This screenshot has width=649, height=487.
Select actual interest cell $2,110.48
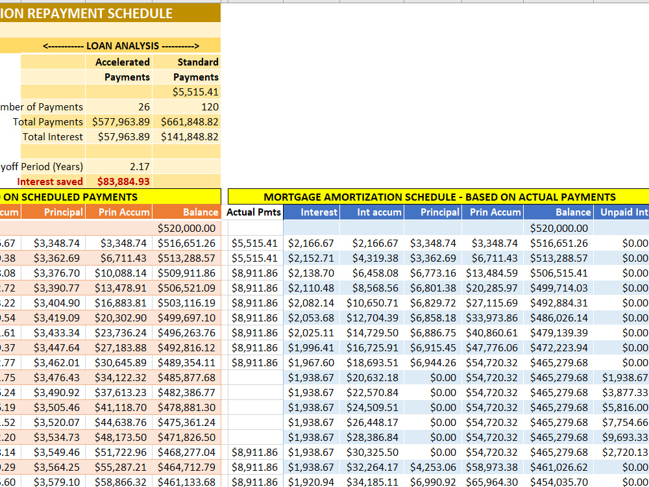312,288
